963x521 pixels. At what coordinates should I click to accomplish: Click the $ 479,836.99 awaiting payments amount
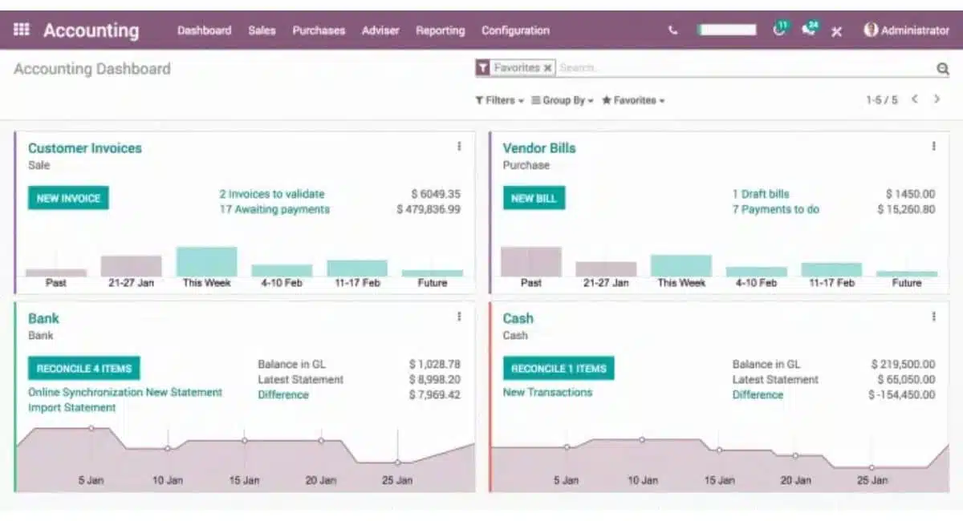429,209
